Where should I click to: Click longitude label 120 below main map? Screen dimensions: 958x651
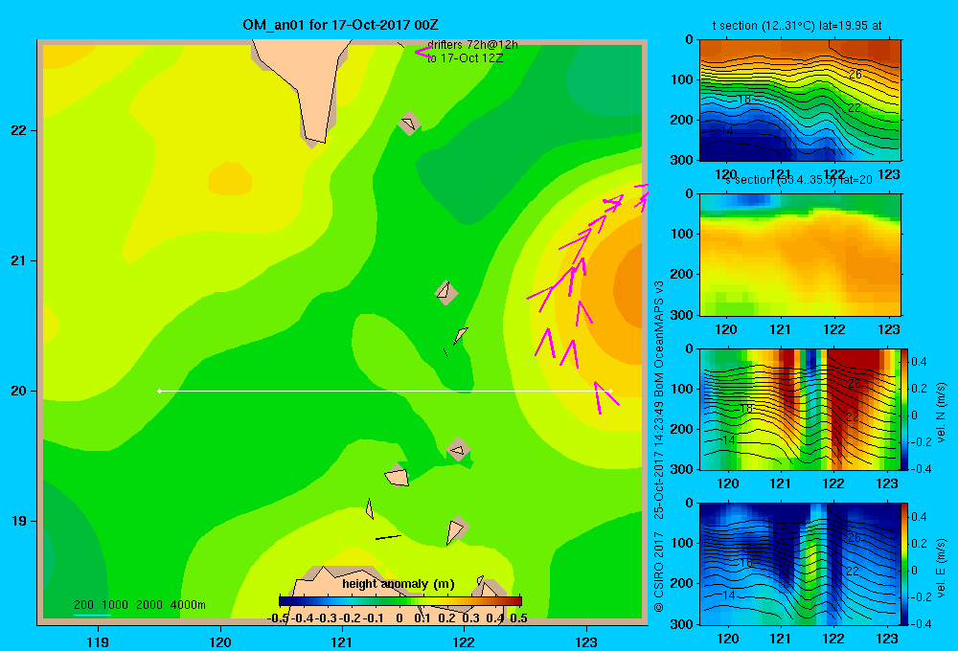point(220,641)
